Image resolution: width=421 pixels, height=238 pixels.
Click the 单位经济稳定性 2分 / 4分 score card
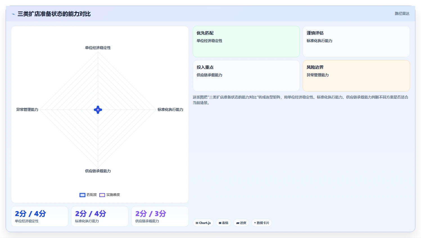40,216
